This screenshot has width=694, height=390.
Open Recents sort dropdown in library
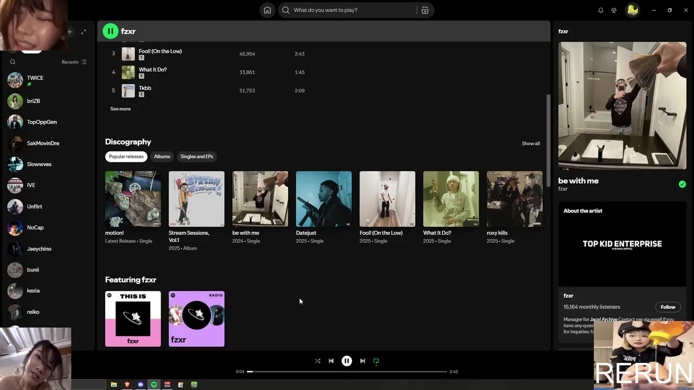coord(74,62)
